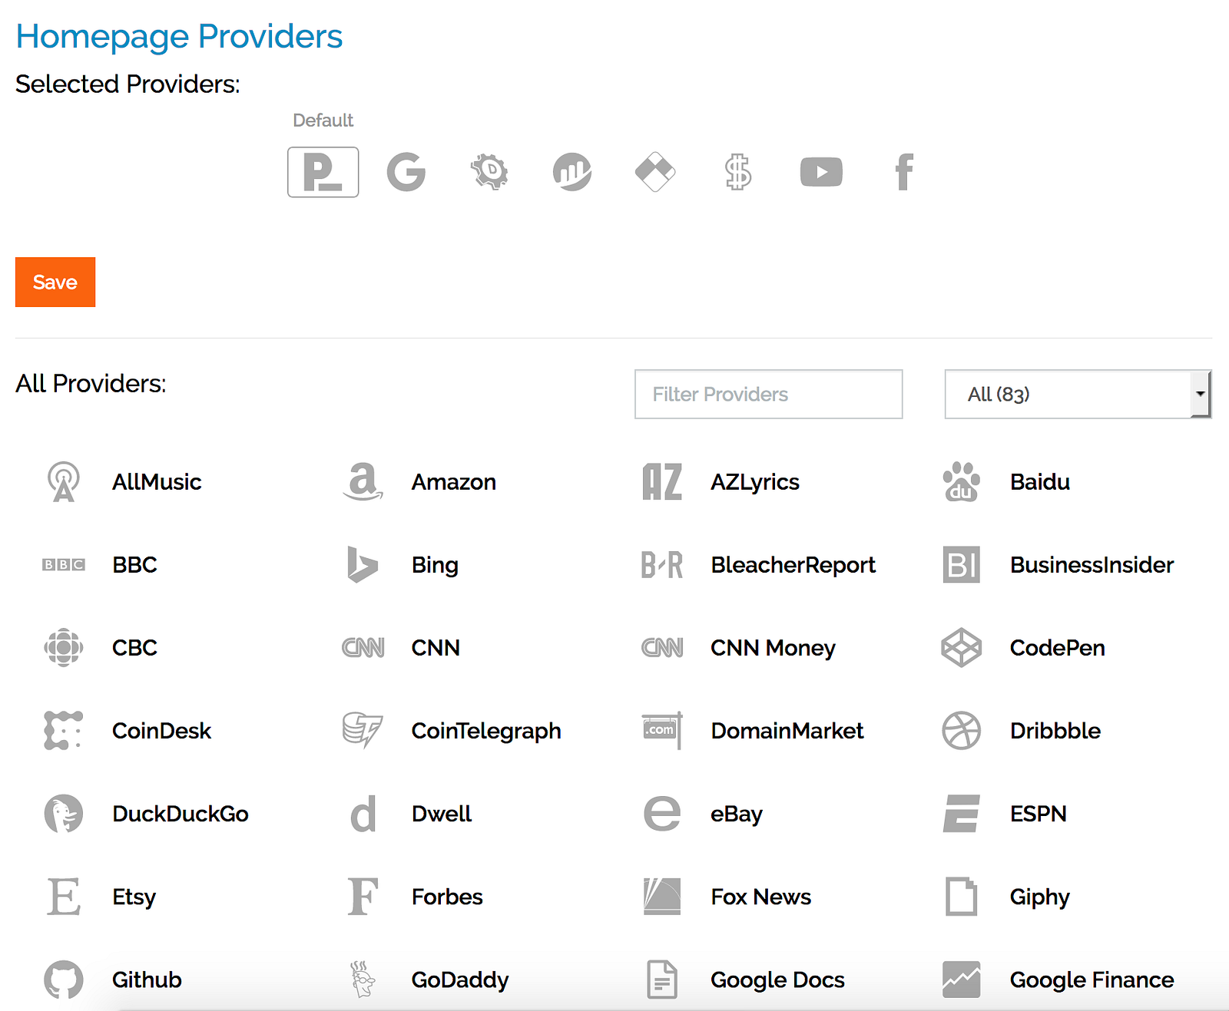Select the dollar sign provider icon
Image resolution: width=1229 pixels, height=1011 pixels.
click(x=738, y=171)
